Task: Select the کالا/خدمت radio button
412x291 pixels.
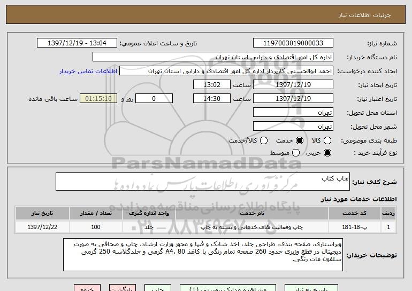Action: point(264,140)
